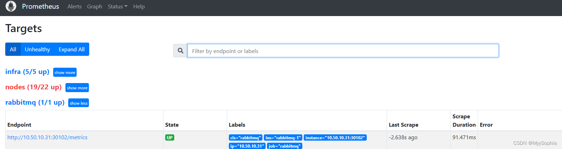Collapse rabbitmq group with show less
Image resolution: width=562 pixels, height=149 pixels.
coord(79,103)
